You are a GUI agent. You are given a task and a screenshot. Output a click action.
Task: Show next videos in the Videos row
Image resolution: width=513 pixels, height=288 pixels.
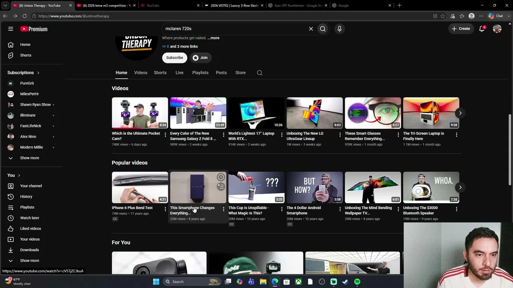click(460, 113)
